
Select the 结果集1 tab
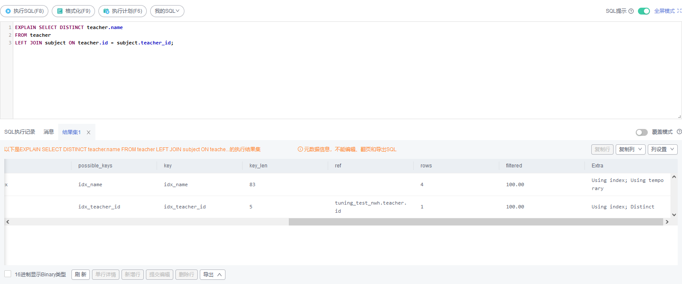click(x=71, y=132)
